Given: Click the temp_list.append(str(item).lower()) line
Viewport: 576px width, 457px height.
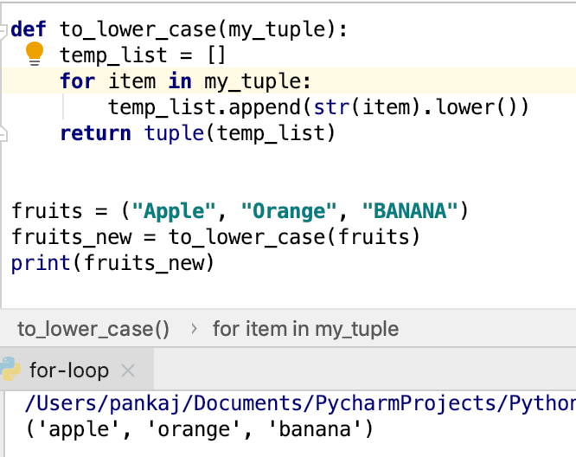Looking at the screenshot, I should (x=318, y=107).
